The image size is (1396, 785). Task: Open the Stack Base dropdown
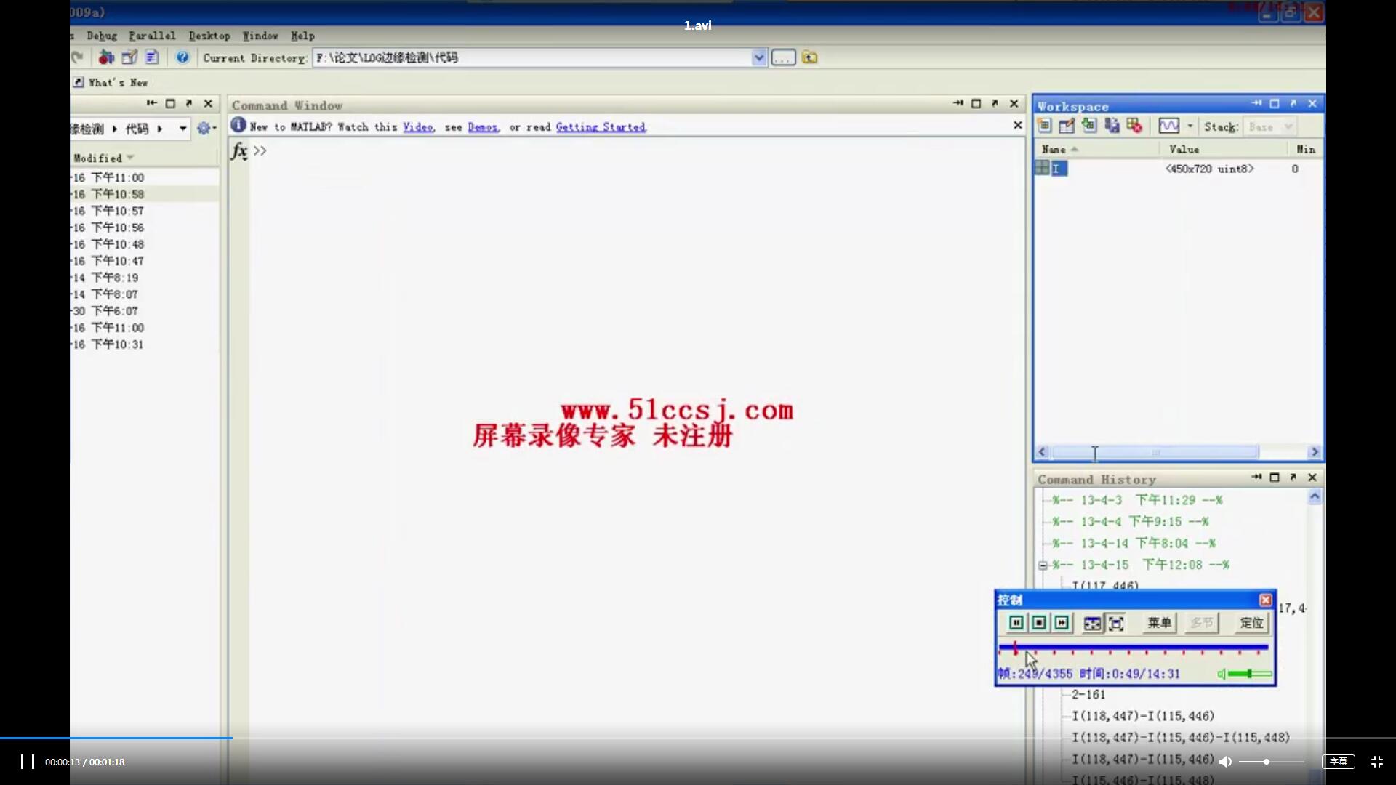(1270, 126)
